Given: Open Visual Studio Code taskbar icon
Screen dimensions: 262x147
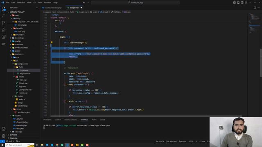Looking at the screenshot, I should (x=67, y=145).
